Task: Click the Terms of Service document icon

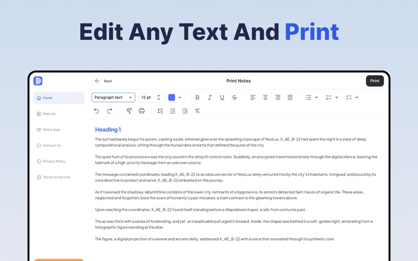Action: pyautogui.click(x=39, y=177)
